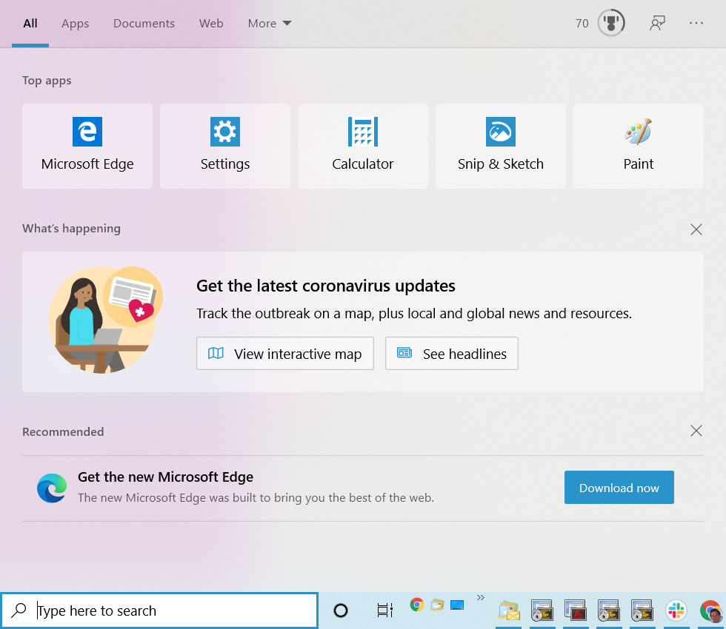
Task: Click 'Get the latest coronavirus updates' heading
Action: click(325, 286)
